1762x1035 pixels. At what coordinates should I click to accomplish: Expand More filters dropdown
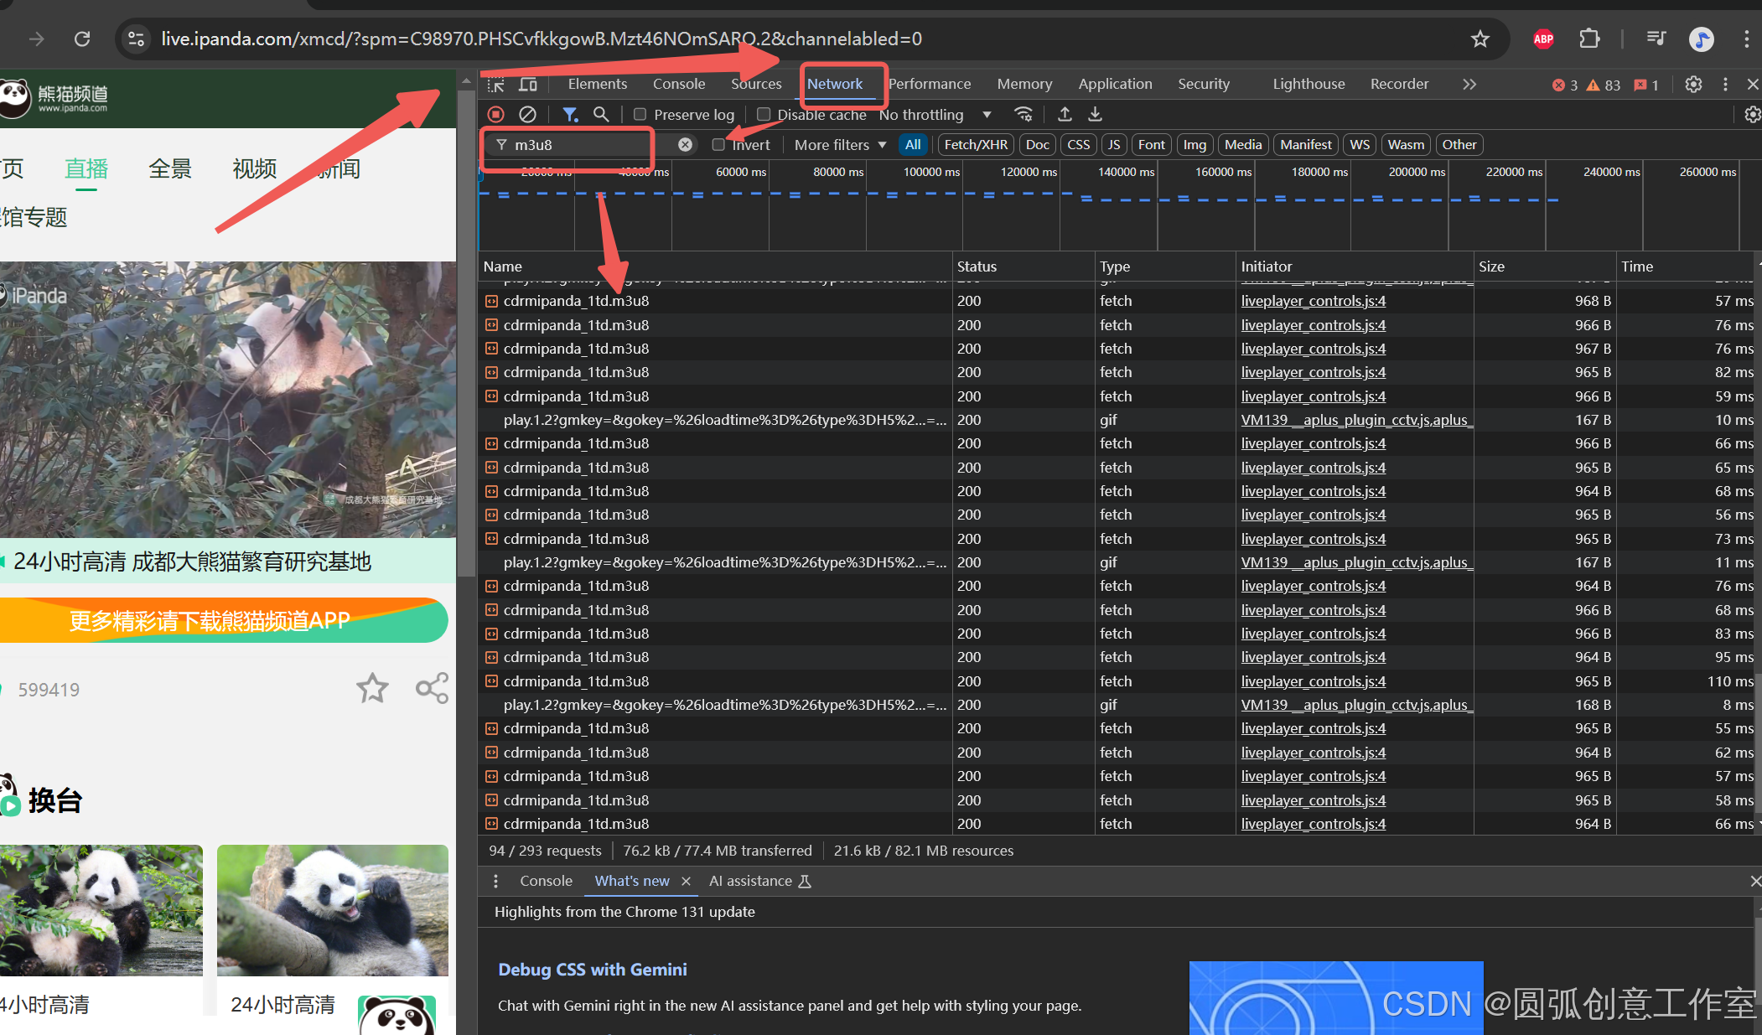click(840, 145)
